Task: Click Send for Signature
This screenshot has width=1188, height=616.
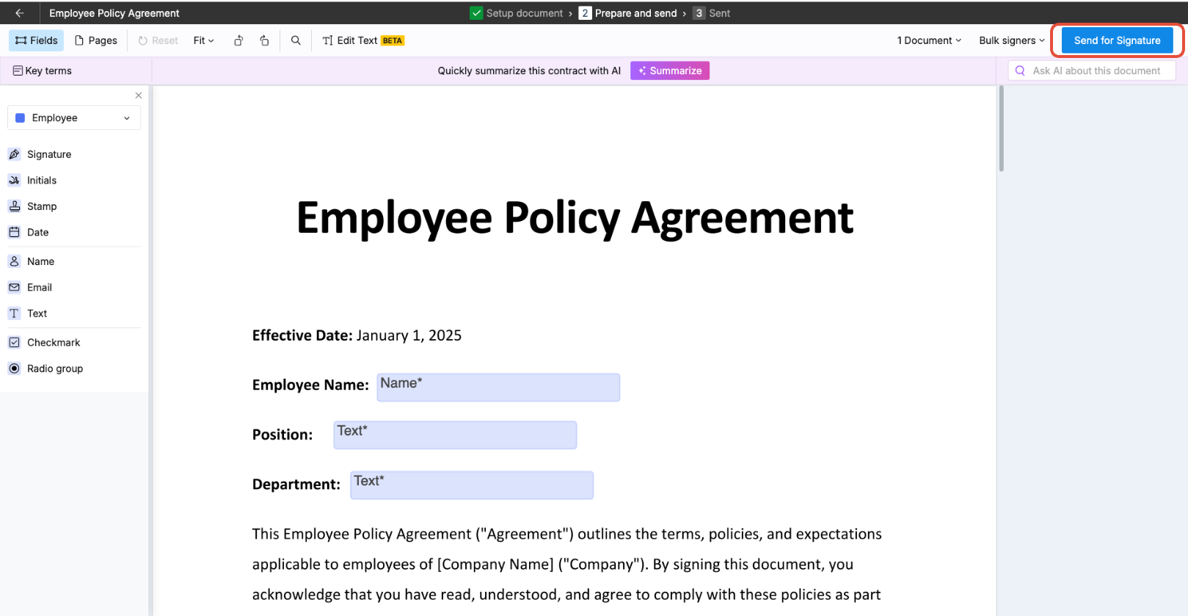Action: click(x=1117, y=40)
